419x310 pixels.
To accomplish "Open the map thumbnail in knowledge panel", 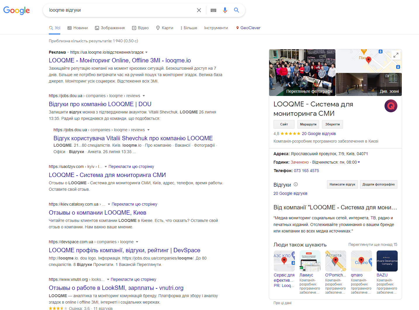I will pos(369,61).
